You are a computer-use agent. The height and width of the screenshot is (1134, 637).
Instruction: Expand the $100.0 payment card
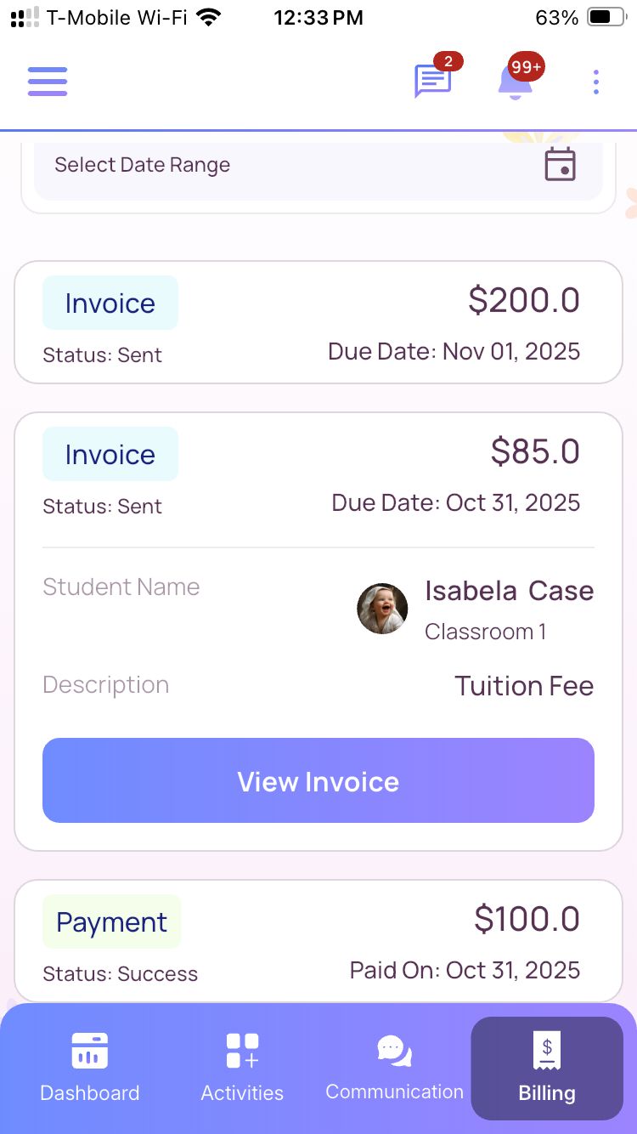318,942
